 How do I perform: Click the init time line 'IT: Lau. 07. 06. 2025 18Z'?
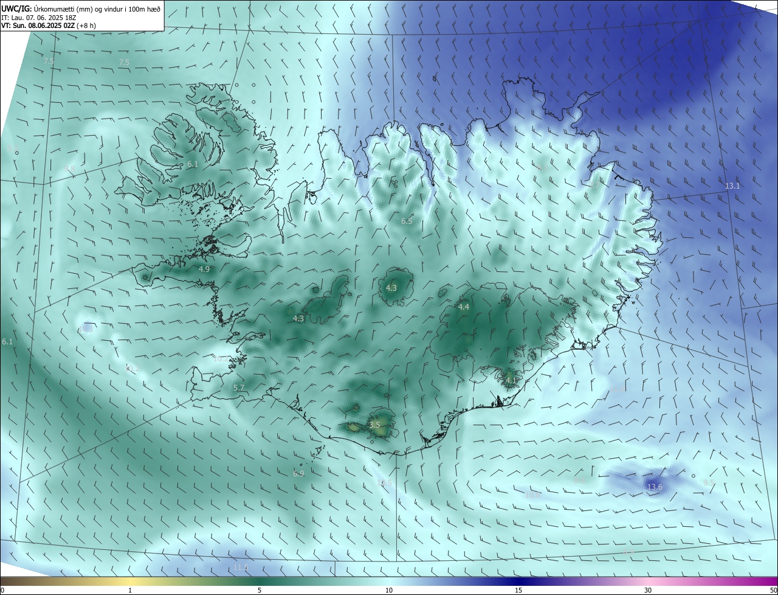tap(39, 18)
